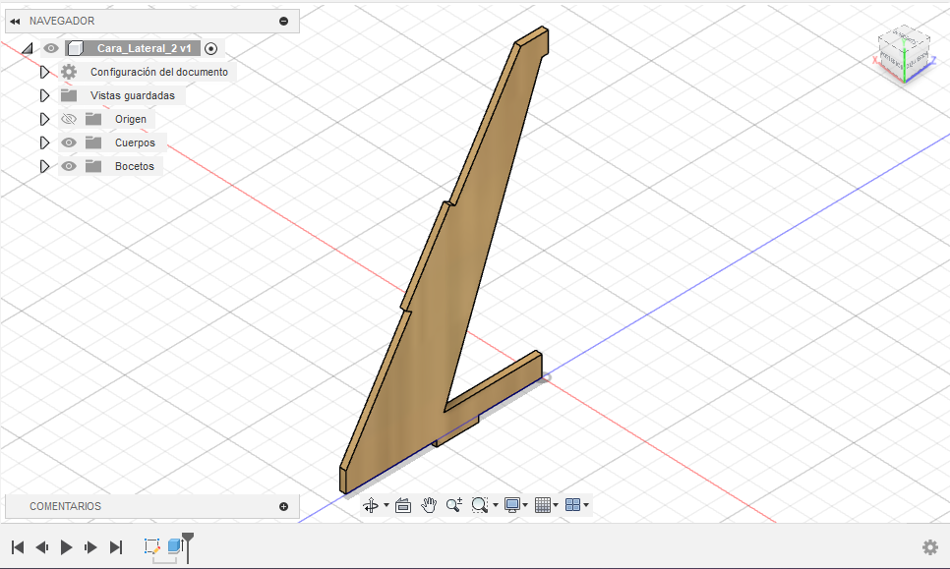Open the Orbit type dropdown arrow
Image resolution: width=950 pixels, height=569 pixels.
tap(386, 505)
